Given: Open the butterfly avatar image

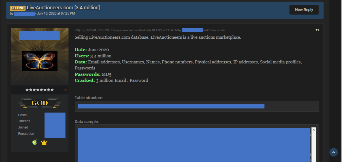Looking at the screenshot, I should pyautogui.click(x=39, y=61).
